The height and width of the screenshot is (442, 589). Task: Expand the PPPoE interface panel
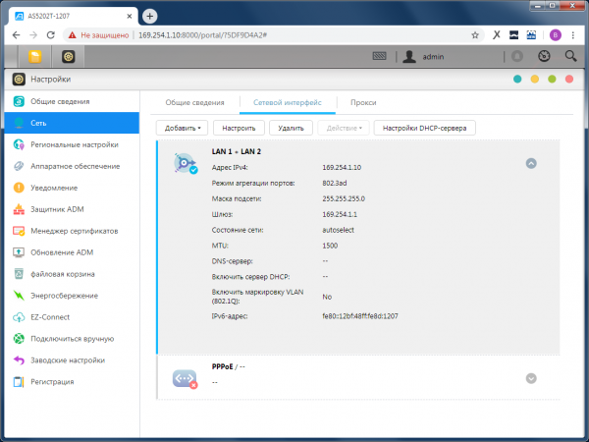[x=531, y=378]
